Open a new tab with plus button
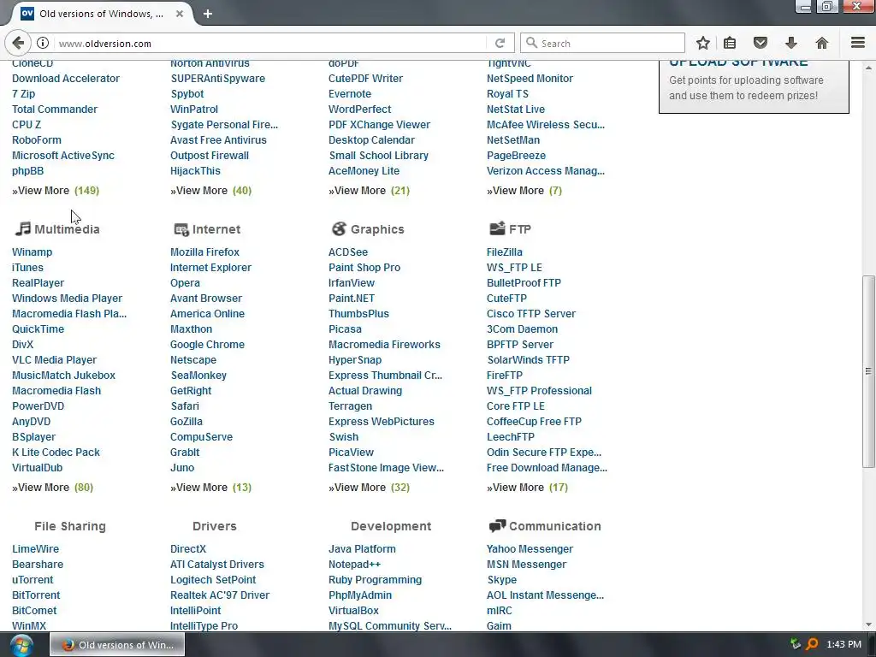 208,14
